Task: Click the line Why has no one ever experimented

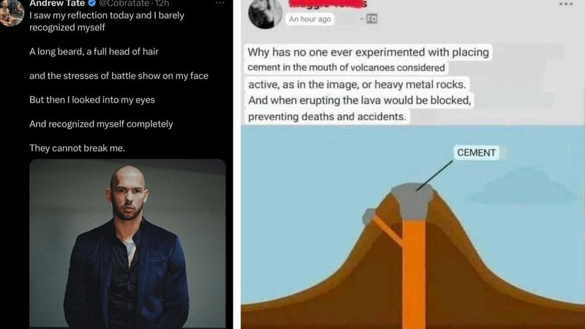Action: [369, 52]
